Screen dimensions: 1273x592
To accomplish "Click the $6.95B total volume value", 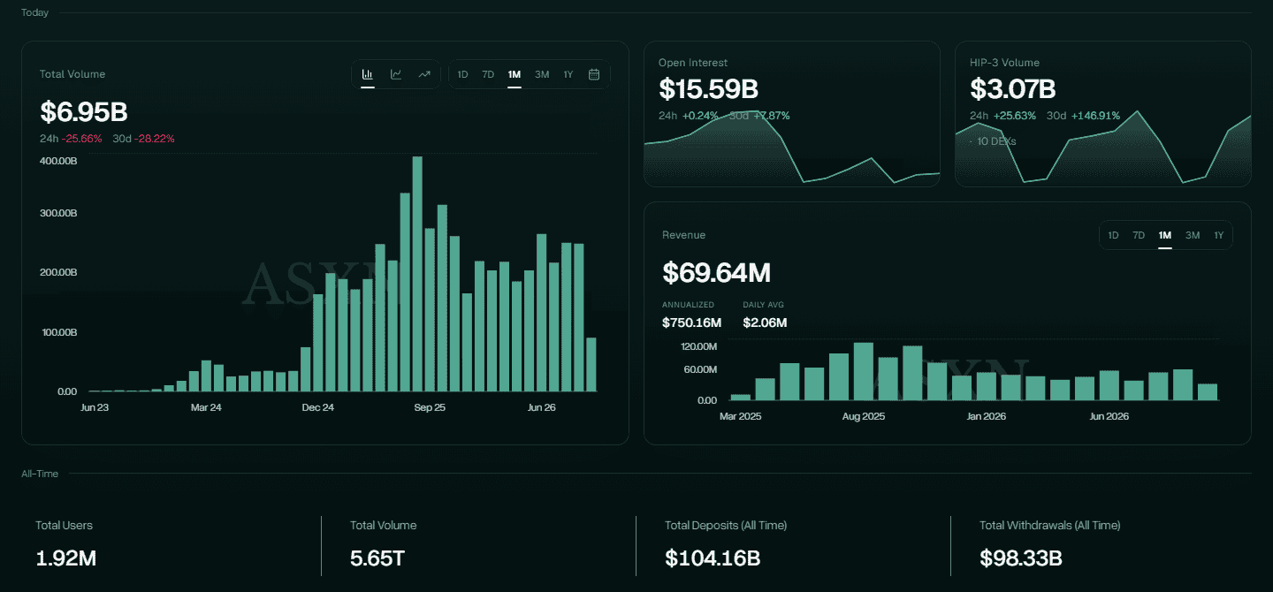I will coord(84,112).
